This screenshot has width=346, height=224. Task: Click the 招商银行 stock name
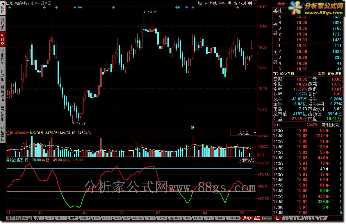tap(22, 3)
